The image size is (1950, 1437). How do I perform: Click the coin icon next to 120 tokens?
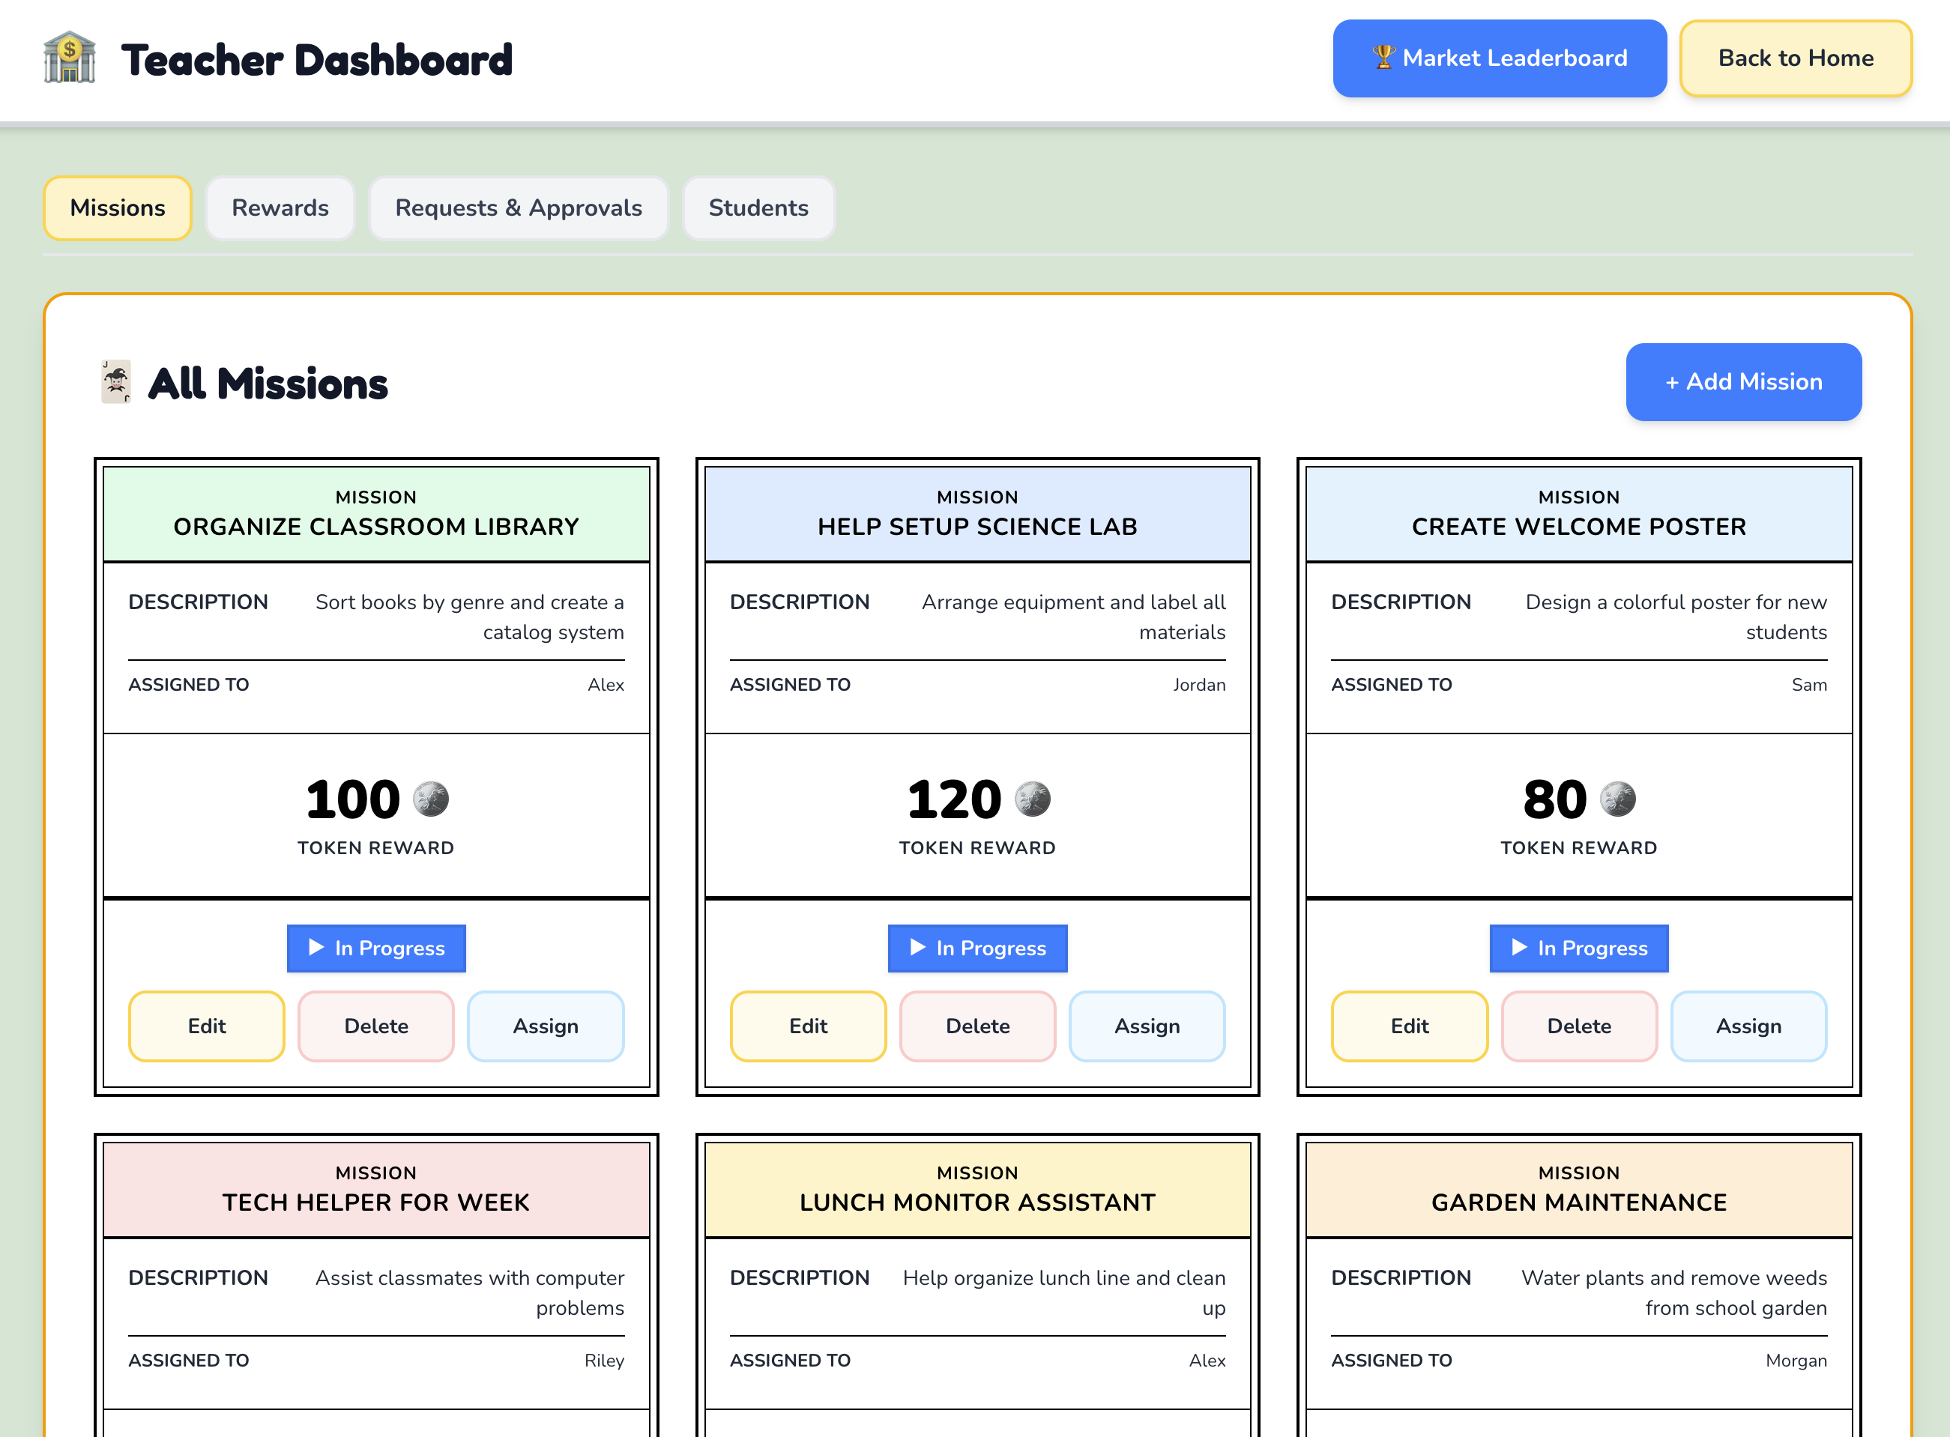(1032, 799)
